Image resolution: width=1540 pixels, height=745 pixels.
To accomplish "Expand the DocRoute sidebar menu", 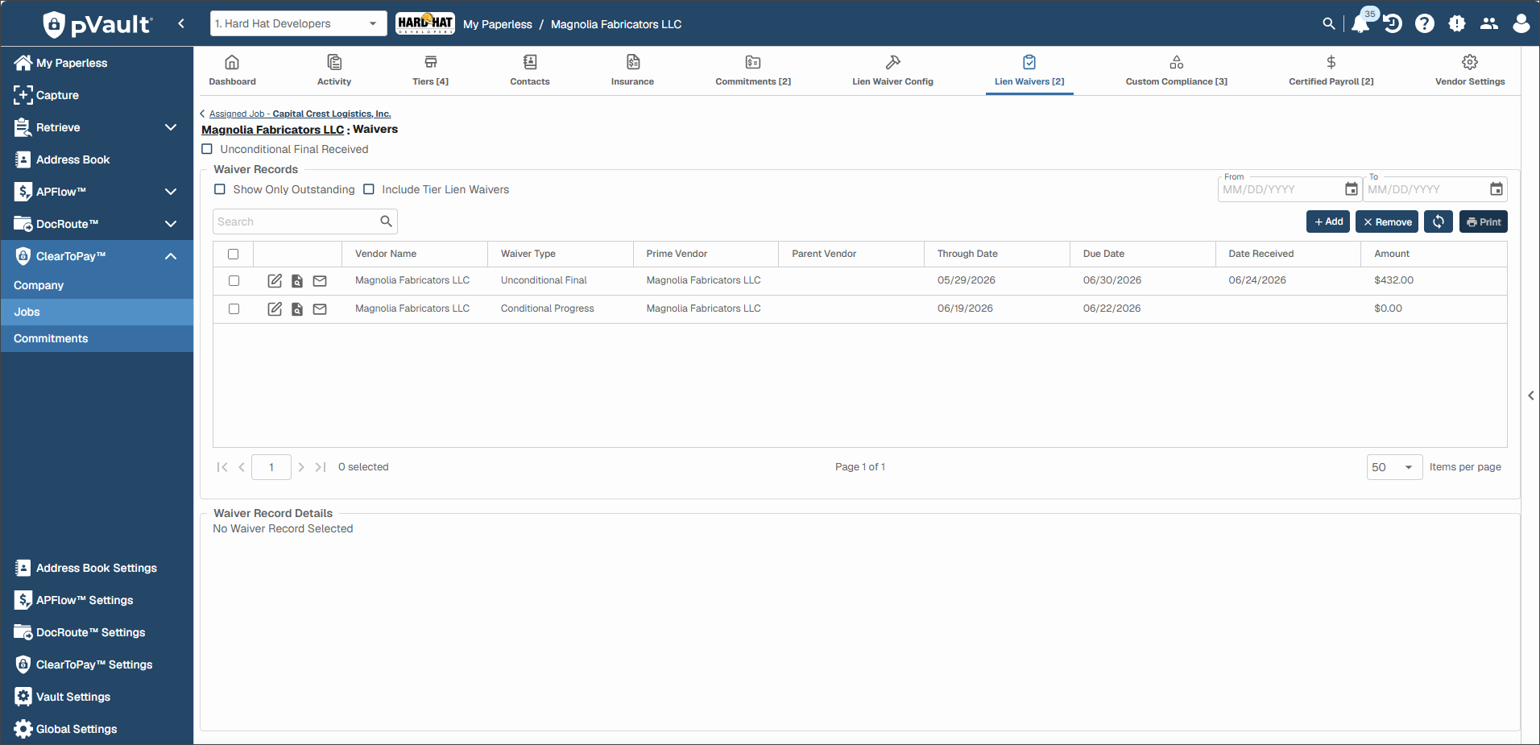I will (x=171, y=224).
